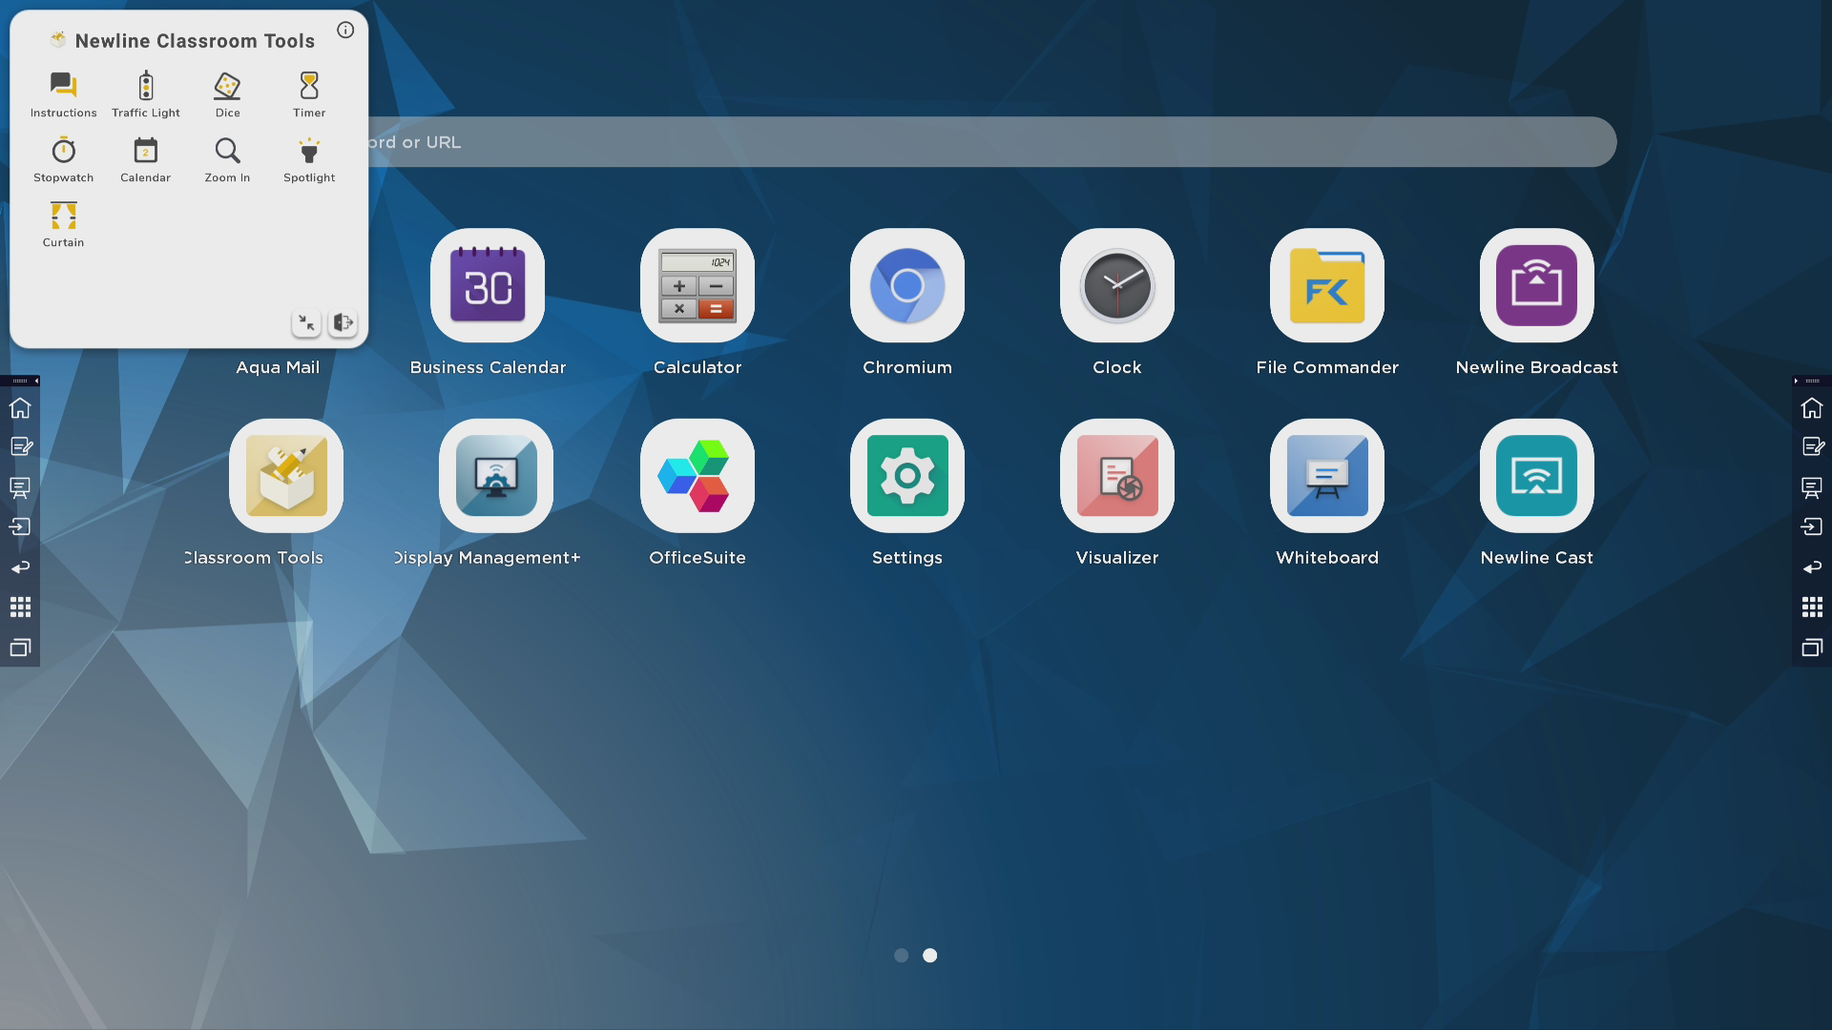Switch to the first home page dot
Image resolution: width=1832 pixels, height=1030 pixels.
pyautogui.click(x=901, y=956)
